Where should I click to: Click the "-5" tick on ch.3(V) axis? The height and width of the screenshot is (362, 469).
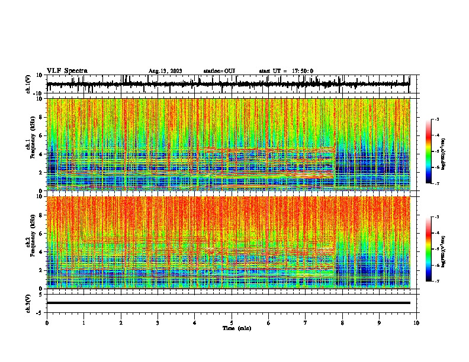[x=40, y=313]
